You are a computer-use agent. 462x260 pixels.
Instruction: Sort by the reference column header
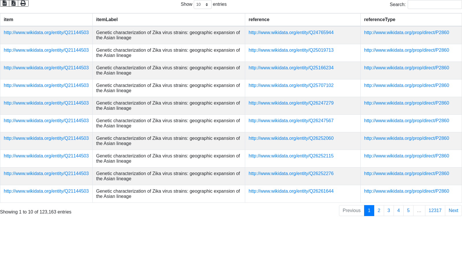(x=303, y=20)
